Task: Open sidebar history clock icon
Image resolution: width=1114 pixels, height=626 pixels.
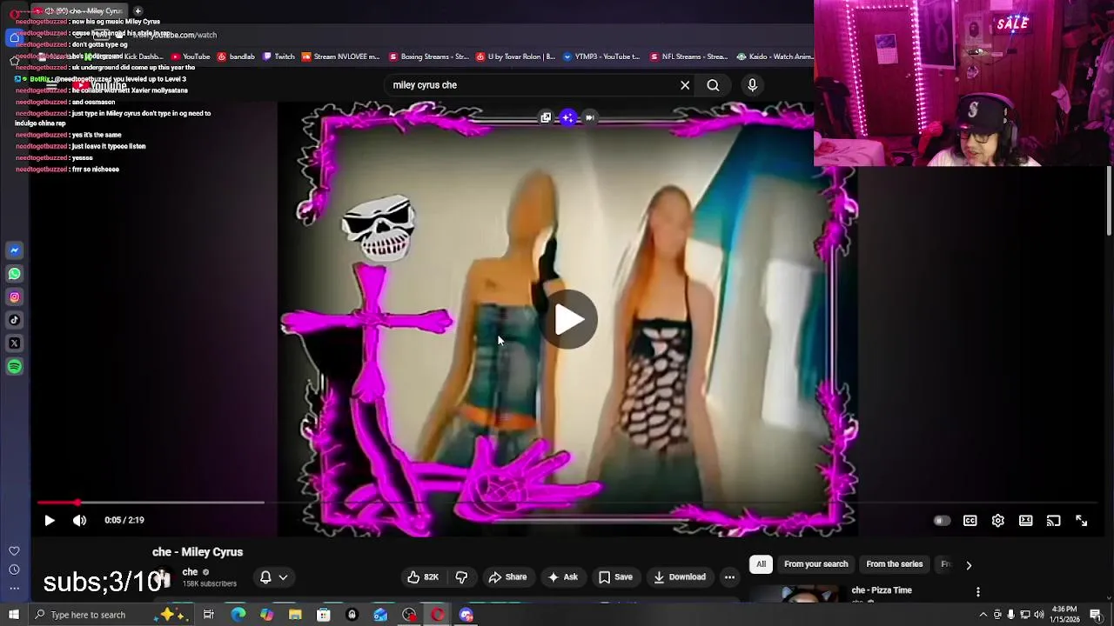Action: (14, 569)
